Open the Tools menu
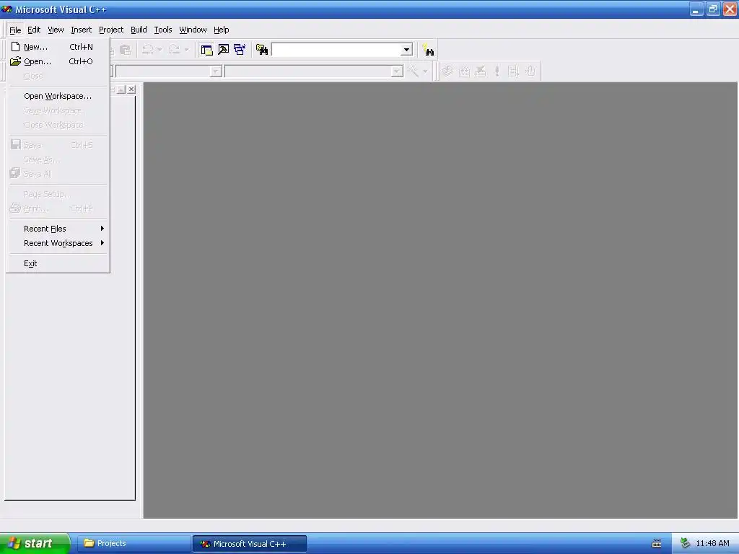The height and width of the screenshot is (554, 739). coord(163,30)
